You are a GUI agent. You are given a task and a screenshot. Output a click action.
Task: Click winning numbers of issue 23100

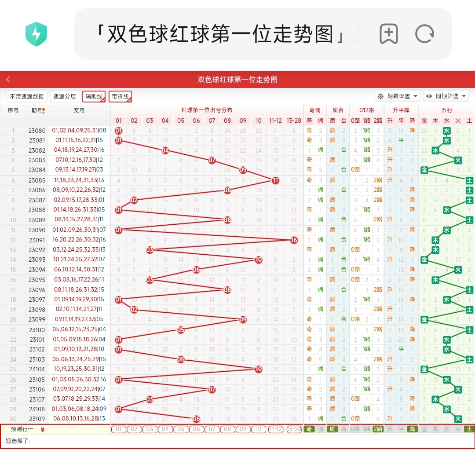pyautogui.click(x=79, y=329)
